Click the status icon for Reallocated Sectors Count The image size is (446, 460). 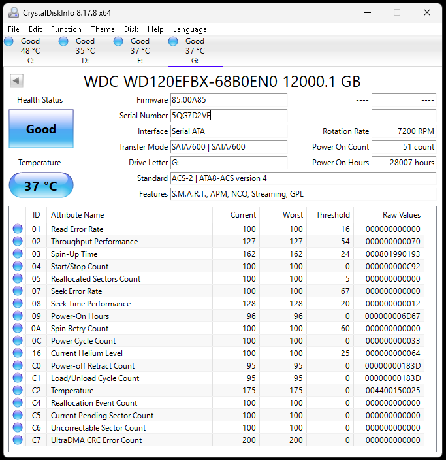18,278
